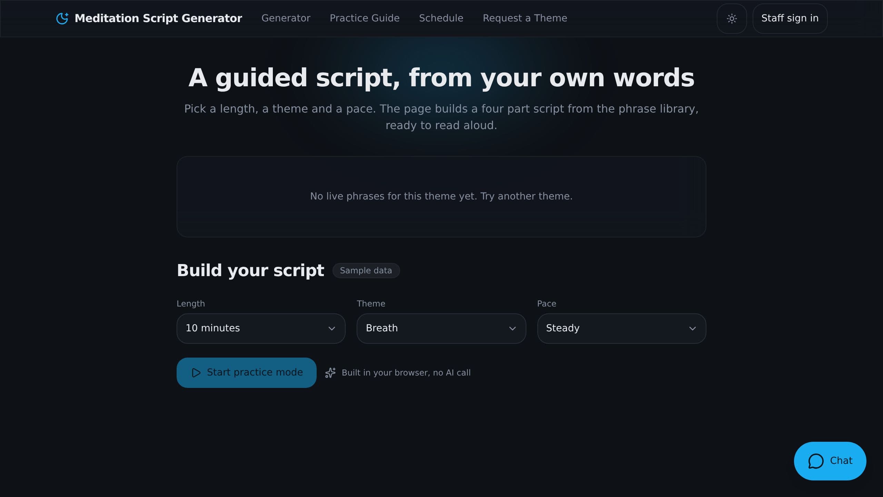Click 'Built in your browser, no AI call' text
This screenshot has height=497, width=883.
406,373
